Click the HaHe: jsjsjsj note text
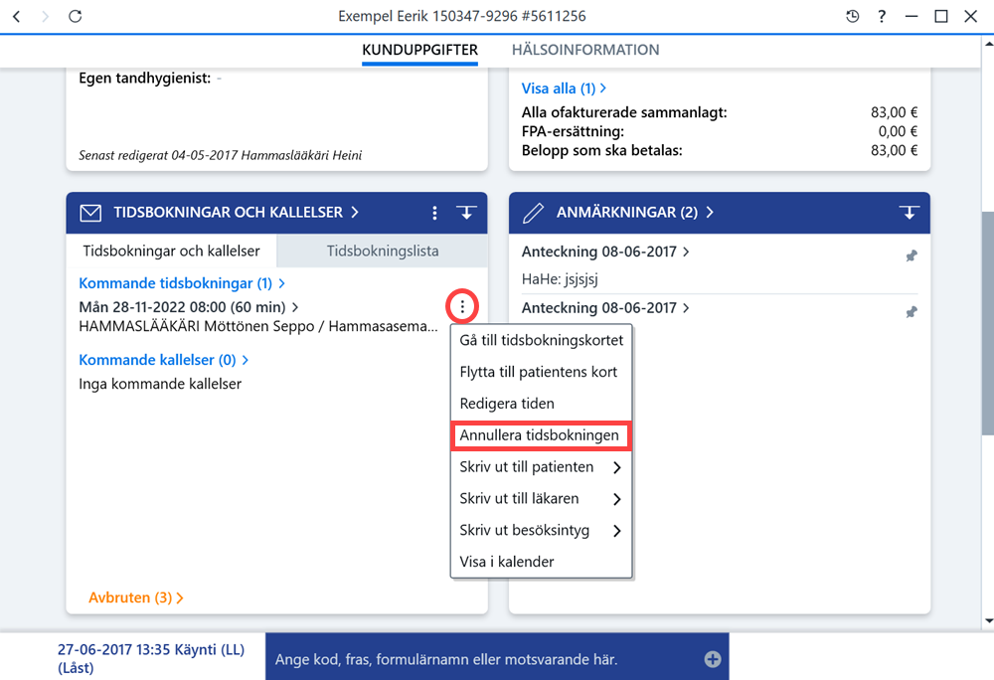The width and height of the screenshot is (994, 680). (560, 279)
